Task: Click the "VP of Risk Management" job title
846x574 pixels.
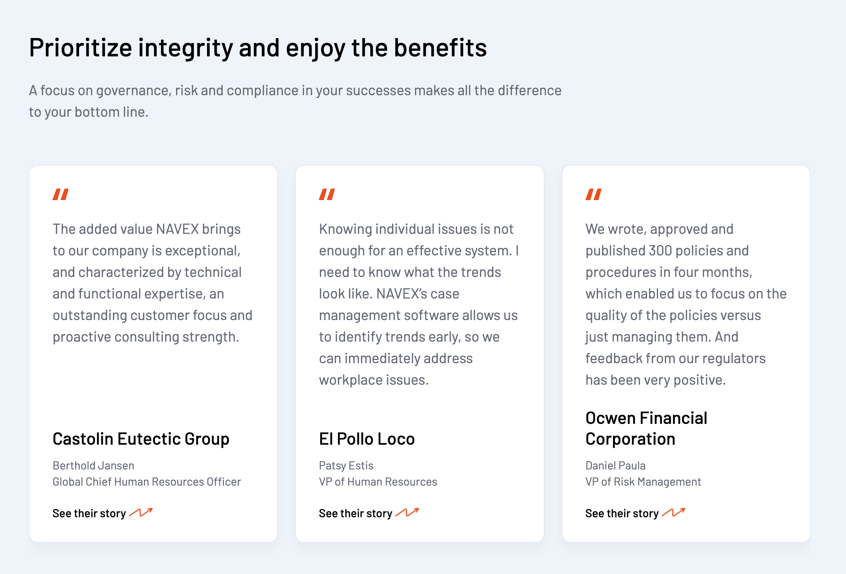Action: click(643, 482)
